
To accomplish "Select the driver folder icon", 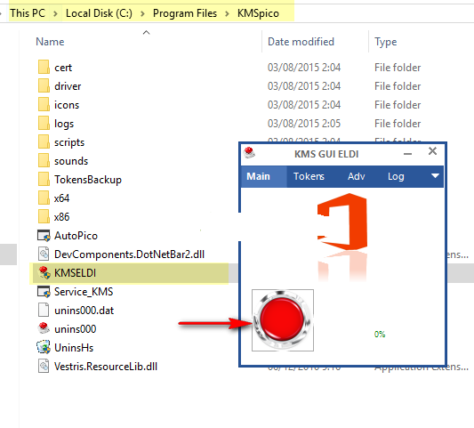I will [x=44, y=85].
